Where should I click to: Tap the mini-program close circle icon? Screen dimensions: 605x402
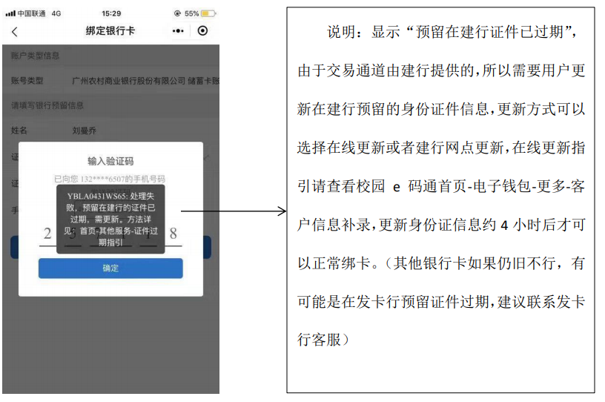click(202, 30)
